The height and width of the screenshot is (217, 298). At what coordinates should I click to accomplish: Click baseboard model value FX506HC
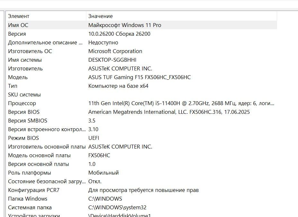click(99, 156)
